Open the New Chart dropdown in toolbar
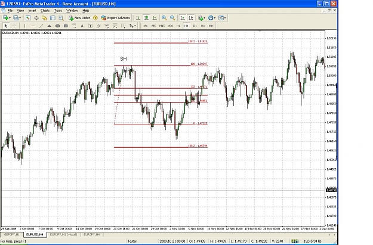Viewport: 373px width, 245px height. click(6, 18)
